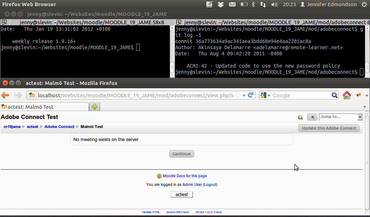Click the 'ACMI-42 - Updated code' commit message
This screenshot has width=370, height=217.
(x=263, y=66)
